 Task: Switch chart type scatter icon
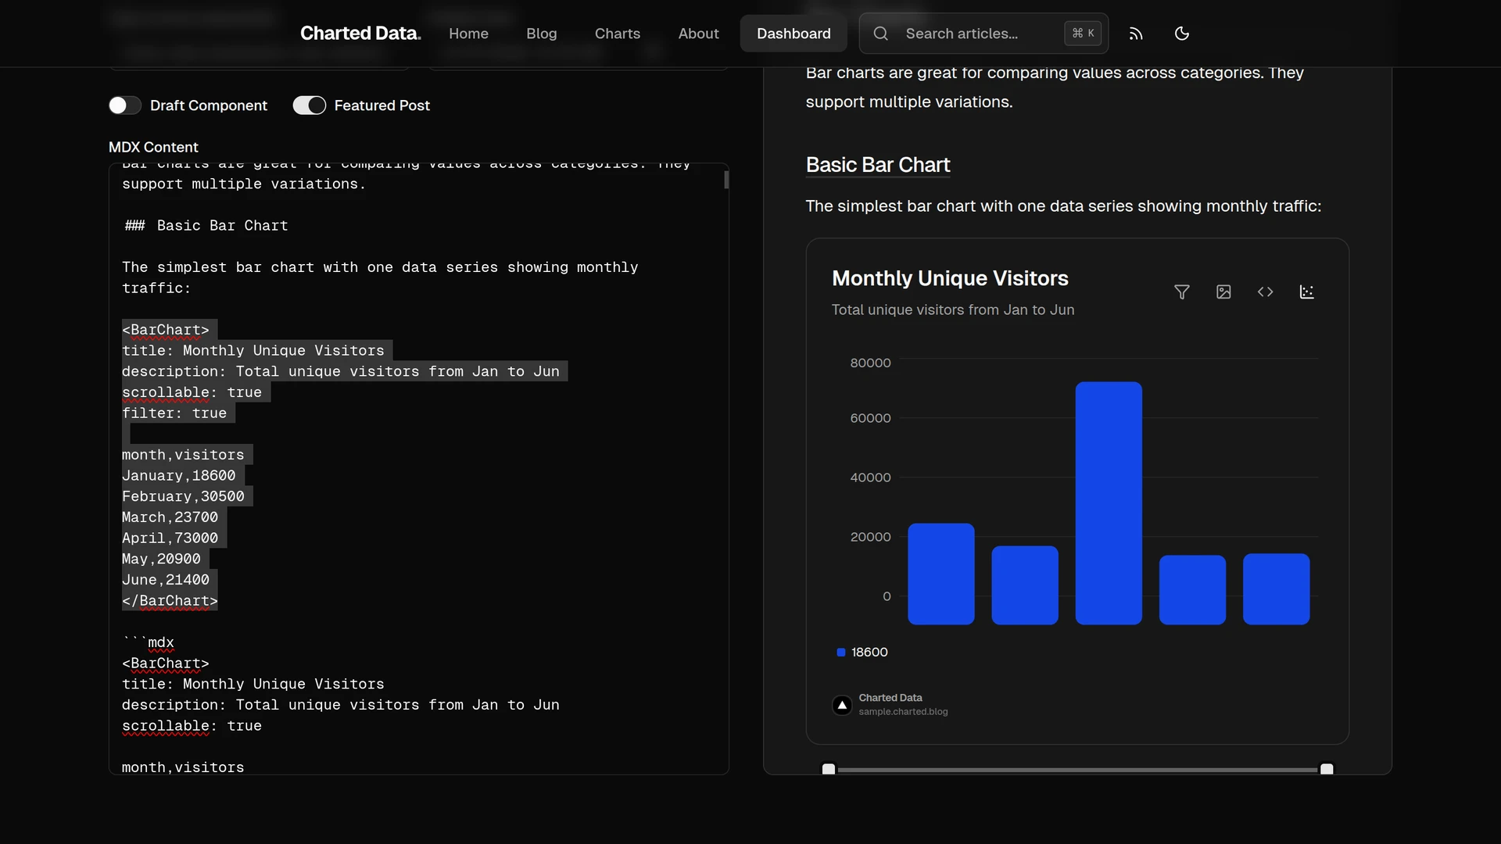[1307, 291]
